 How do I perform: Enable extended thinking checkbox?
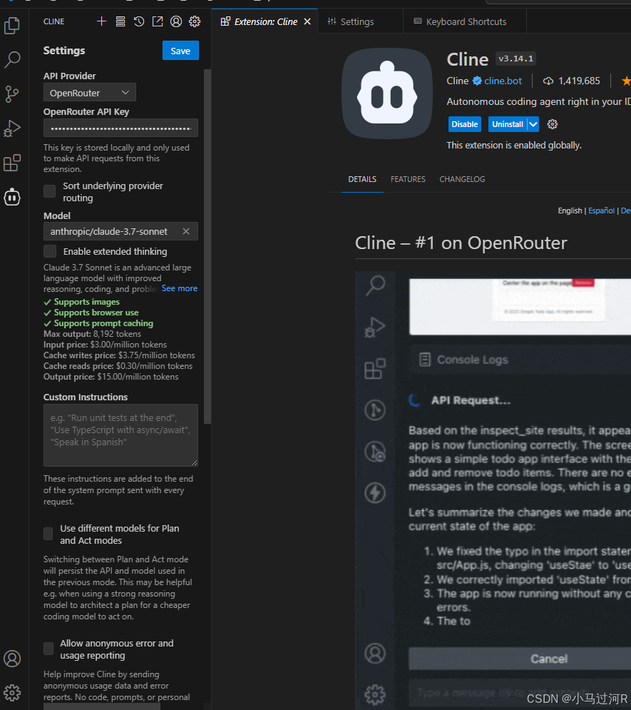pyautogui.click(x=50, y=251)
